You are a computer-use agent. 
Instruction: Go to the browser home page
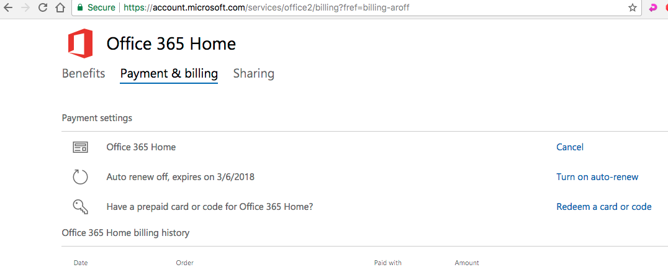click(x=60, y=8)
